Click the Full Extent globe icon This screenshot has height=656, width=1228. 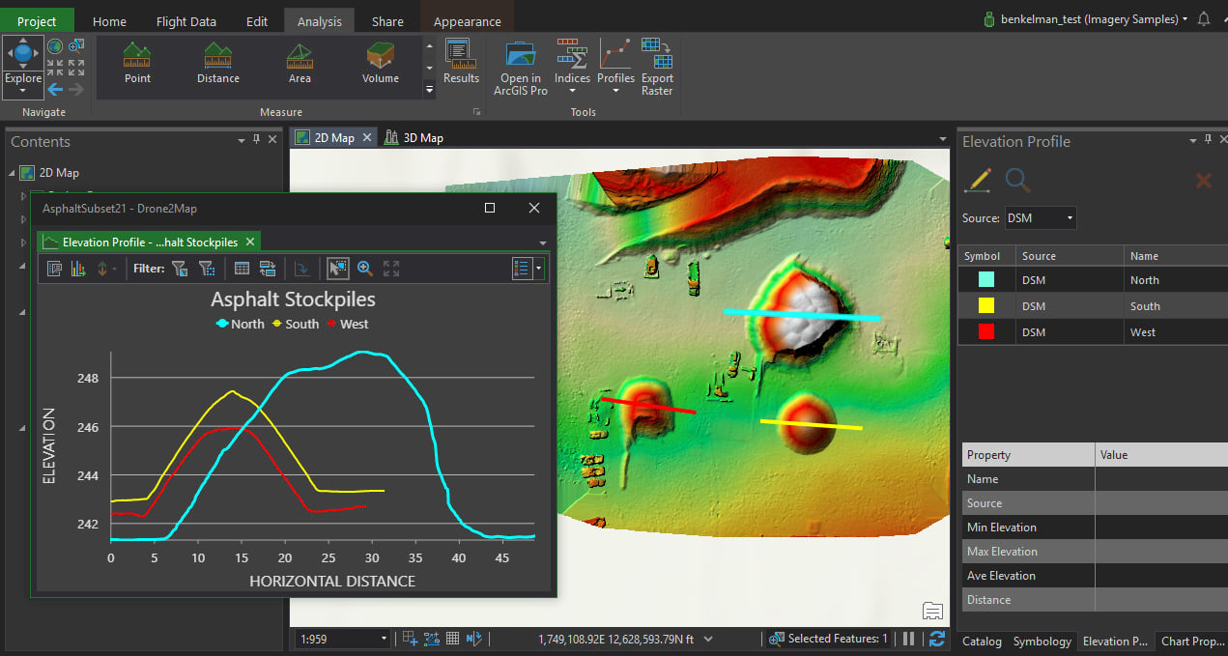pyautogui.click(x=56, y=45)
